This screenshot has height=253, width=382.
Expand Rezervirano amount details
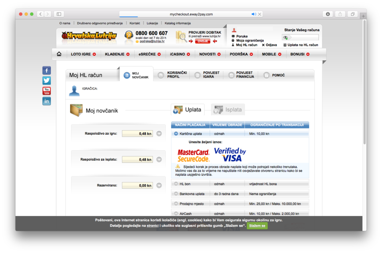[x=159, y=185]
